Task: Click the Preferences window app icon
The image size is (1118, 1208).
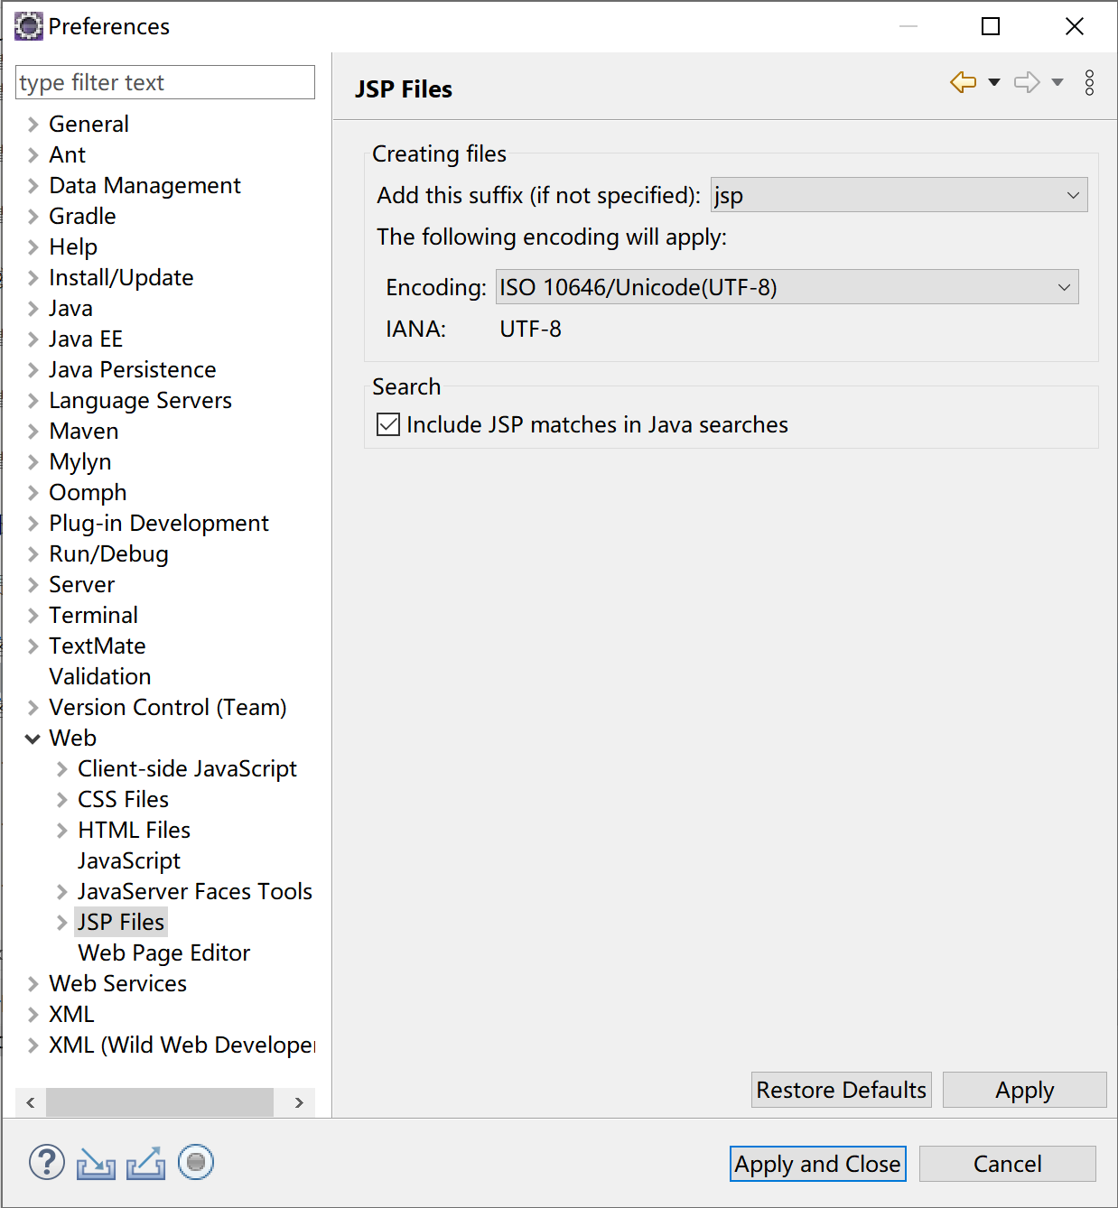Action: click(29, 26)
